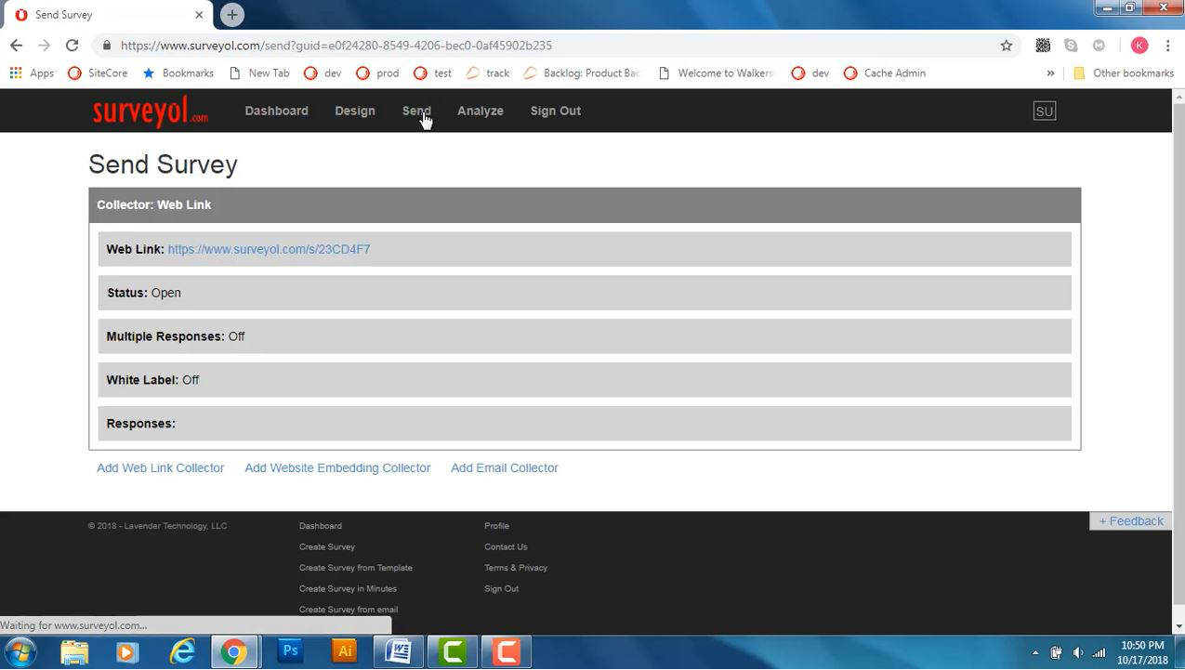Open the Other bookmarks folder
This screenshot has width=1185, height=670.
1123,73
